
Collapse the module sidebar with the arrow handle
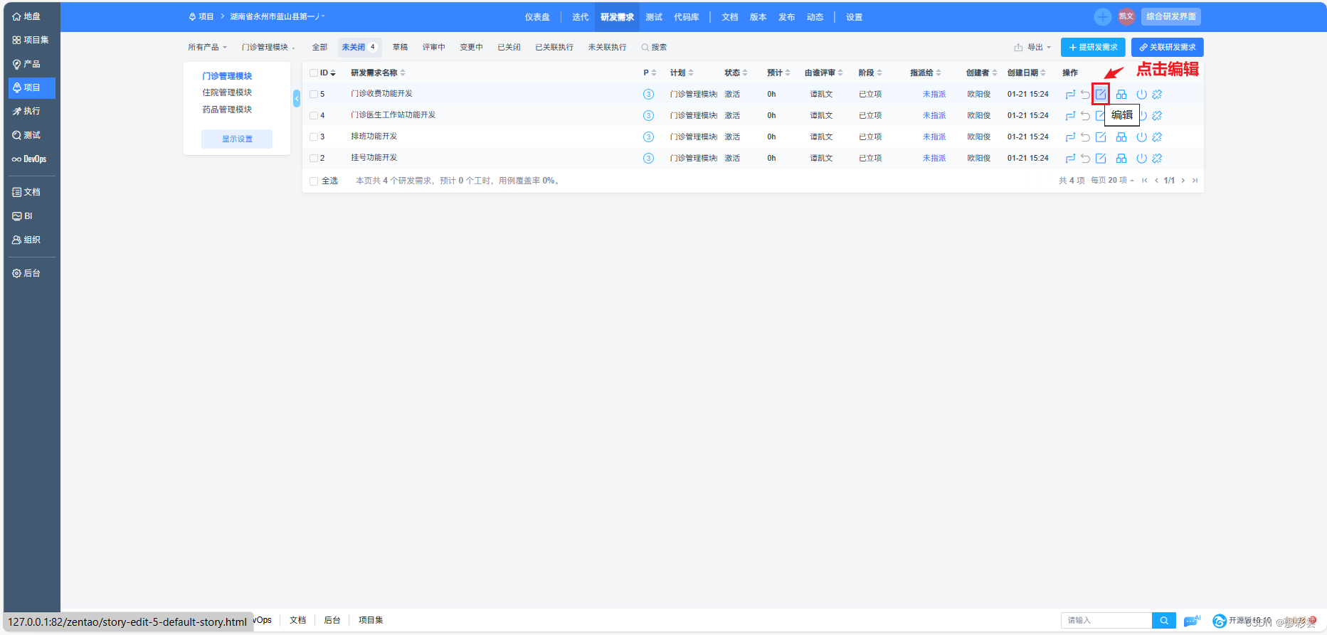coord(297,98)
